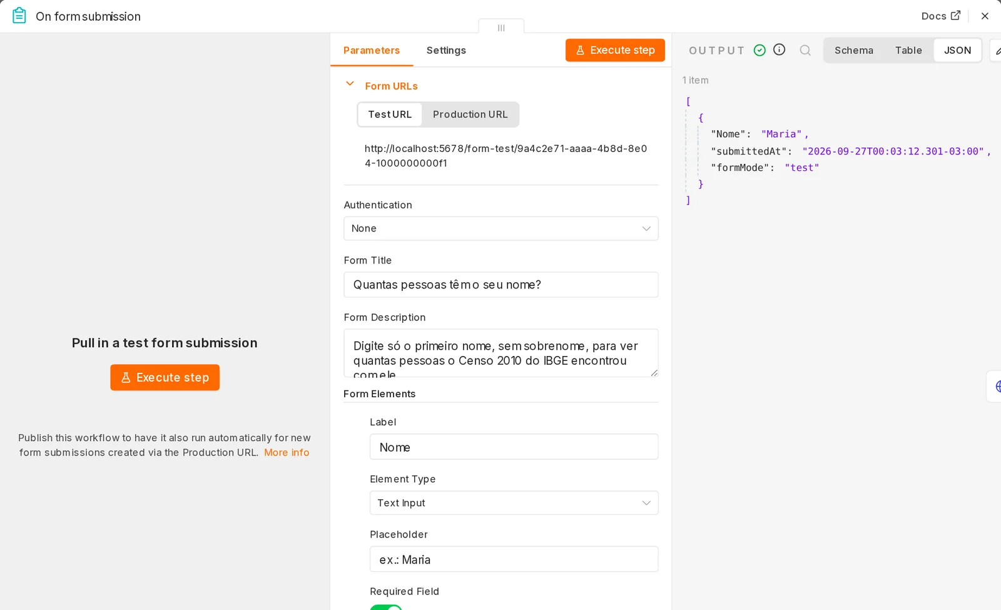The width and height of the screenshot is (1001, 610).
Task: Open the Authentication dropdown
Action: click(500, 228)
